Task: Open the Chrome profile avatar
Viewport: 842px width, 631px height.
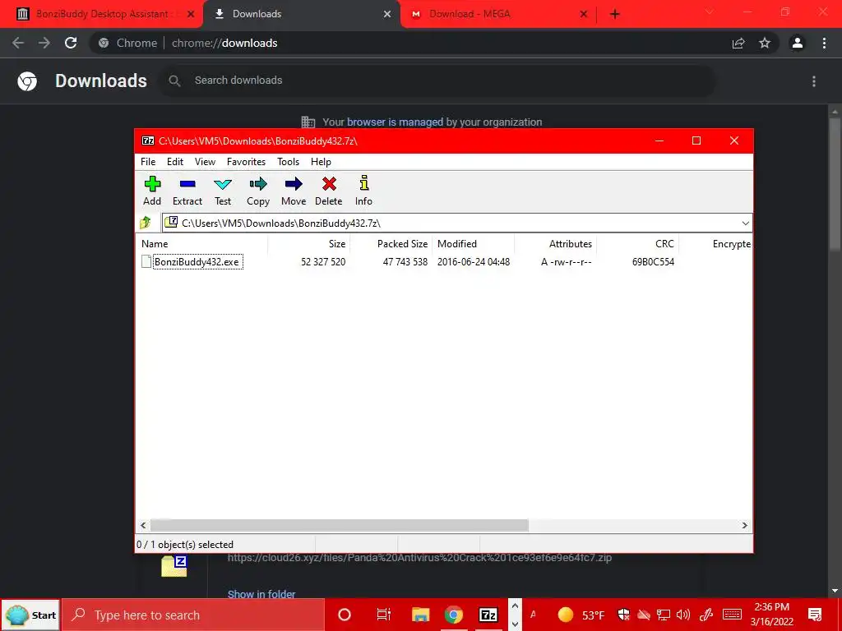Action: tap(798, 43)
